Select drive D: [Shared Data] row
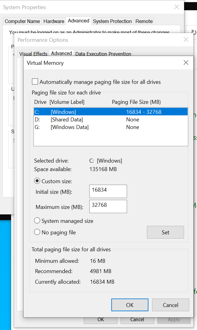The image size is (197, 330). pyautogui.click(x=111, y=120)
